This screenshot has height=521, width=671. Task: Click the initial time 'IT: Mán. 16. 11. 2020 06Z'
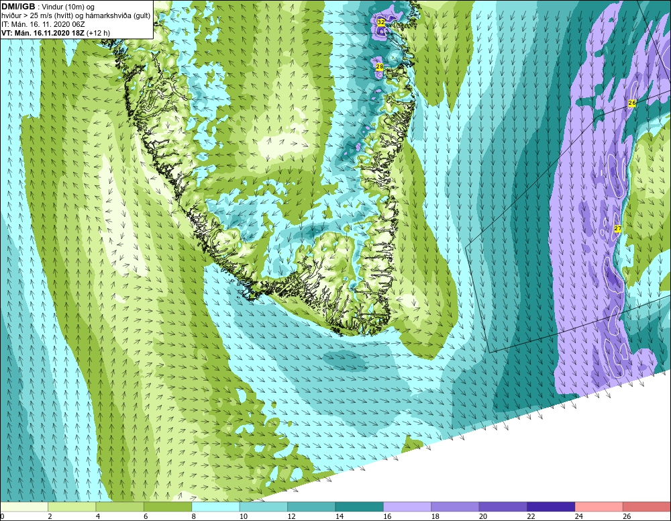tap(43, 24)
